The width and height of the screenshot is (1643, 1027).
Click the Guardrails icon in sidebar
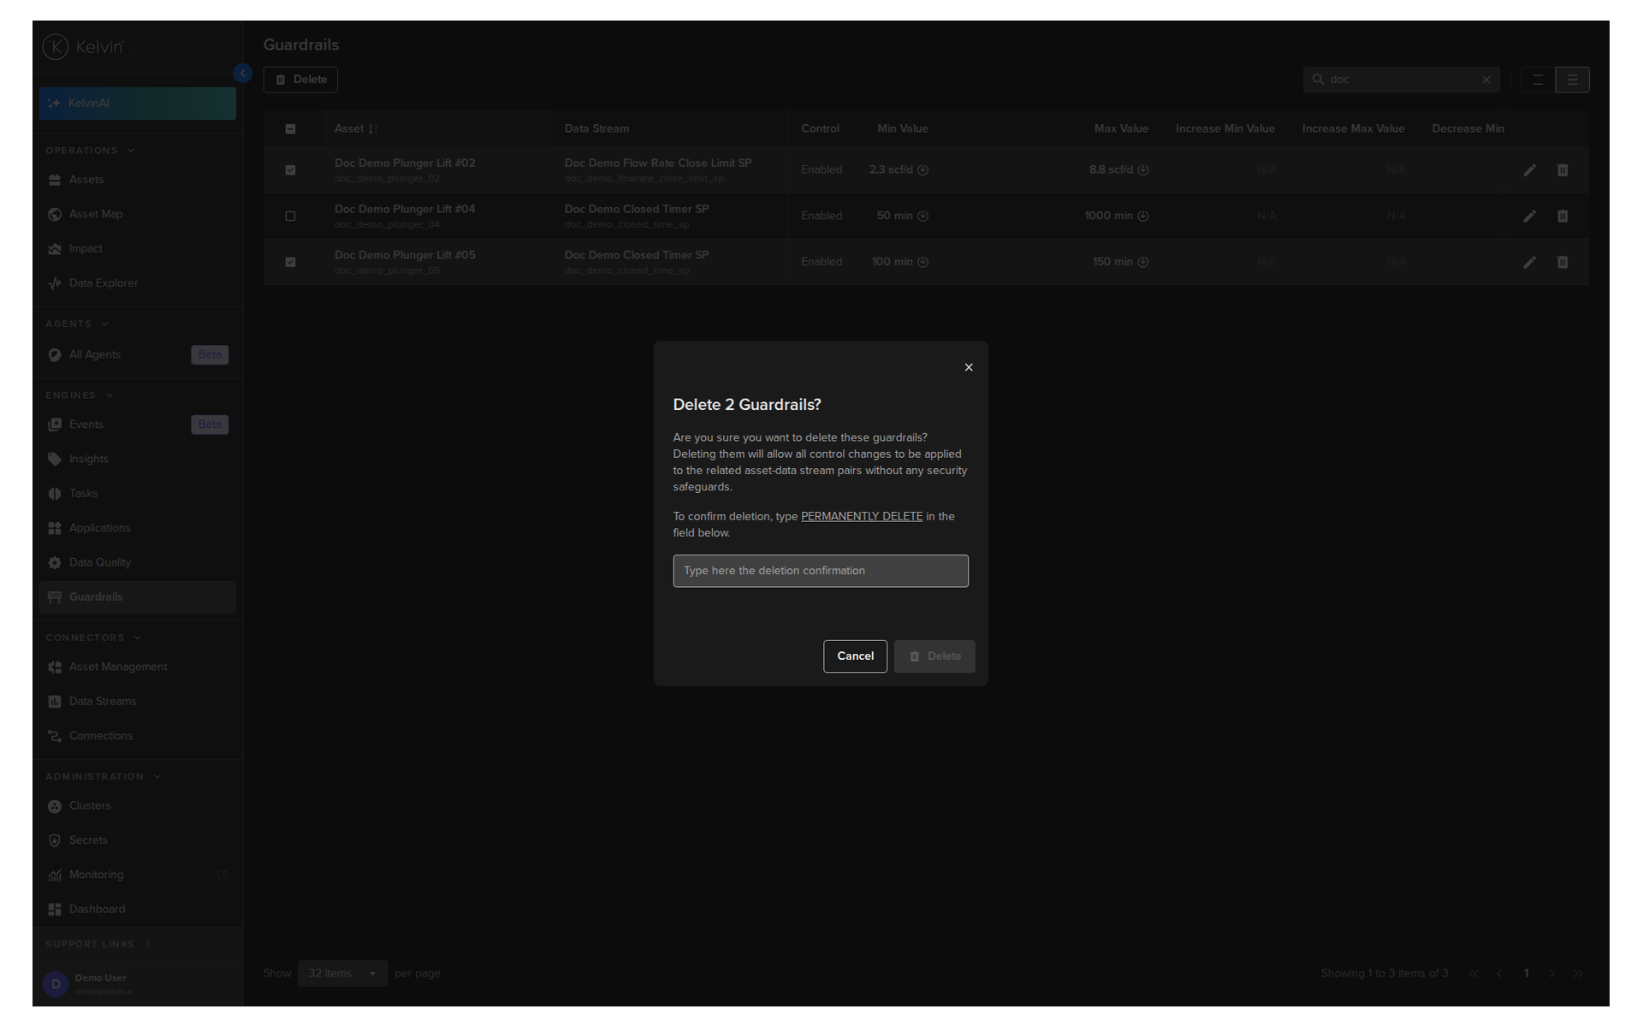(55, 597)
